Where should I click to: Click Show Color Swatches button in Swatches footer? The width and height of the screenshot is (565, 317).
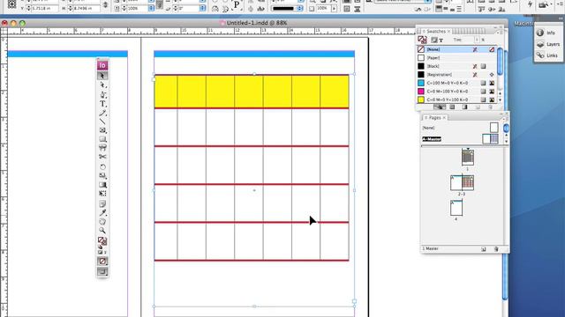coord(452,107)
